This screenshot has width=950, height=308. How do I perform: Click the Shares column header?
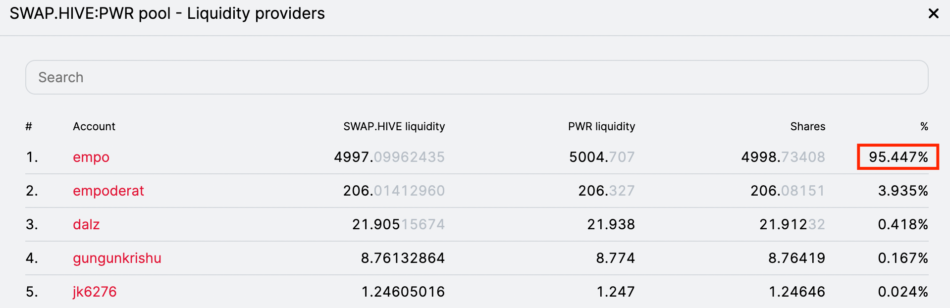(x=807, y=126)
